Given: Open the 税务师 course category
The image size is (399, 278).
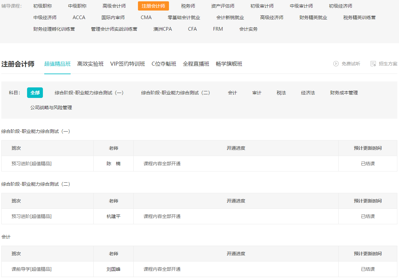Looking at the screenshot, I should click(x=187, y=6).
